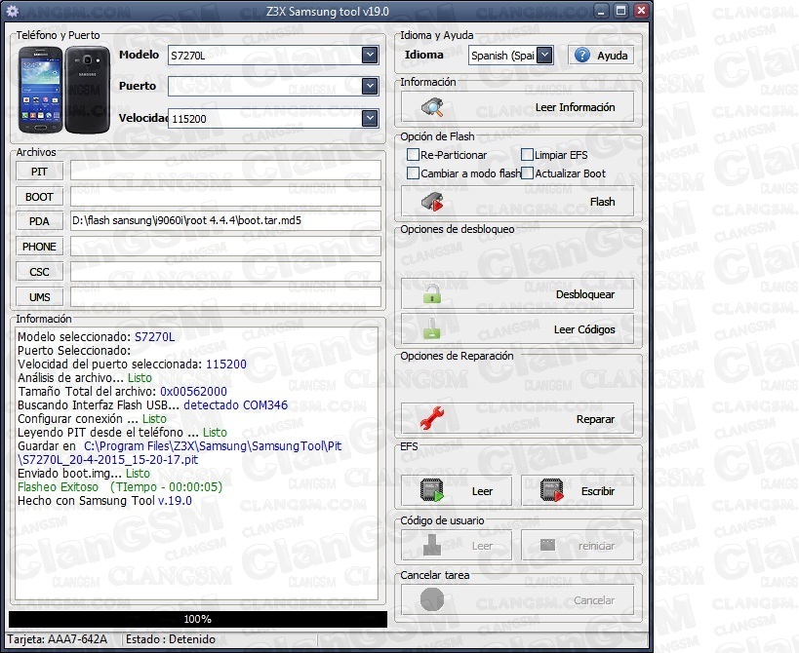This screenshot has width=799, height=653.
Task: Click the Leer Códigos label
Action: [x=584, y=329]
